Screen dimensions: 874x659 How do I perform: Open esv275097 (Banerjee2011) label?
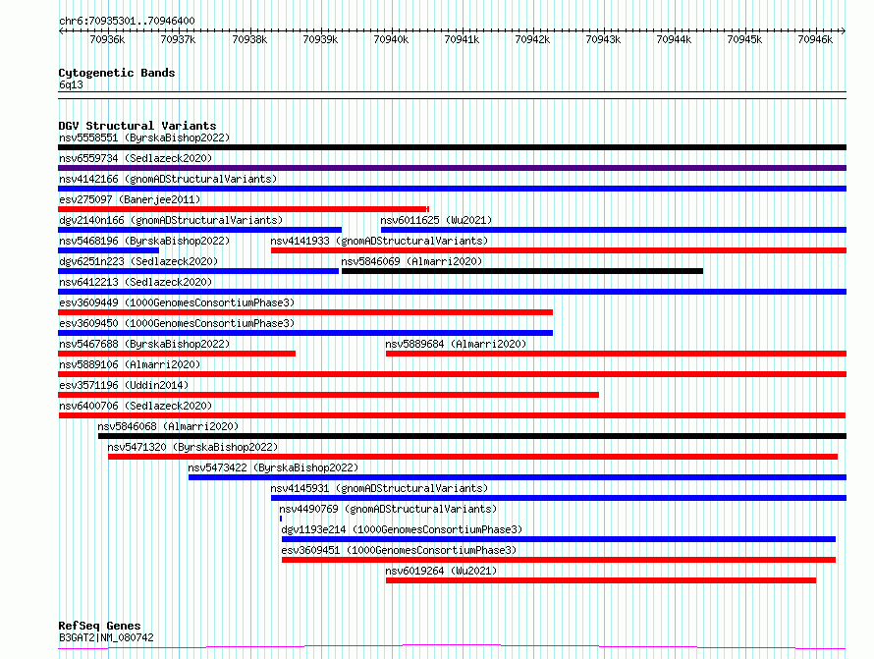130,199
